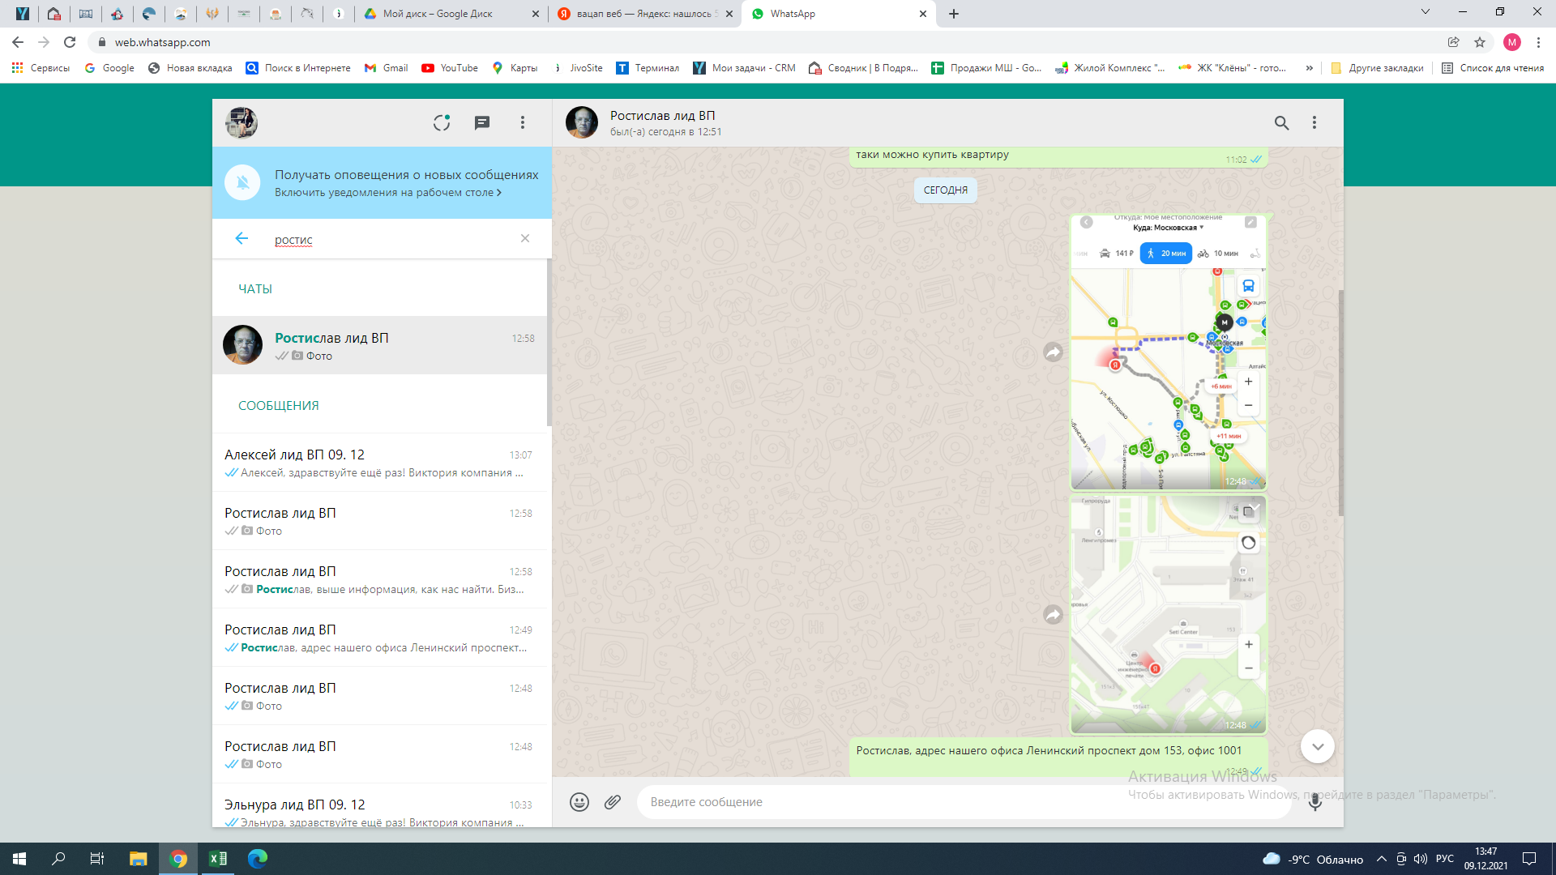Screen dimensions: 1556x875
Task: Open chat options three-dot menu
Action: tap(1314, 122)
